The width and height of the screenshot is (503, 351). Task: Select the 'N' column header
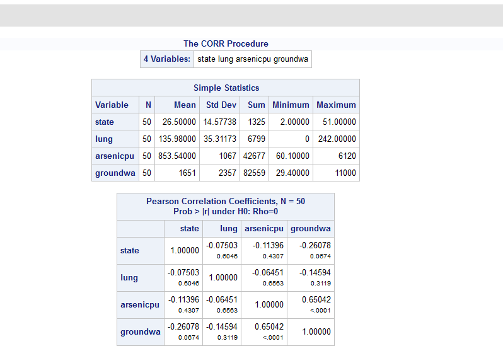pos(147,105)
